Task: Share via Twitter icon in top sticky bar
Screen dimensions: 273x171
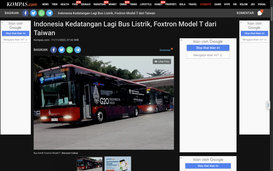Action: coord(33,13)
